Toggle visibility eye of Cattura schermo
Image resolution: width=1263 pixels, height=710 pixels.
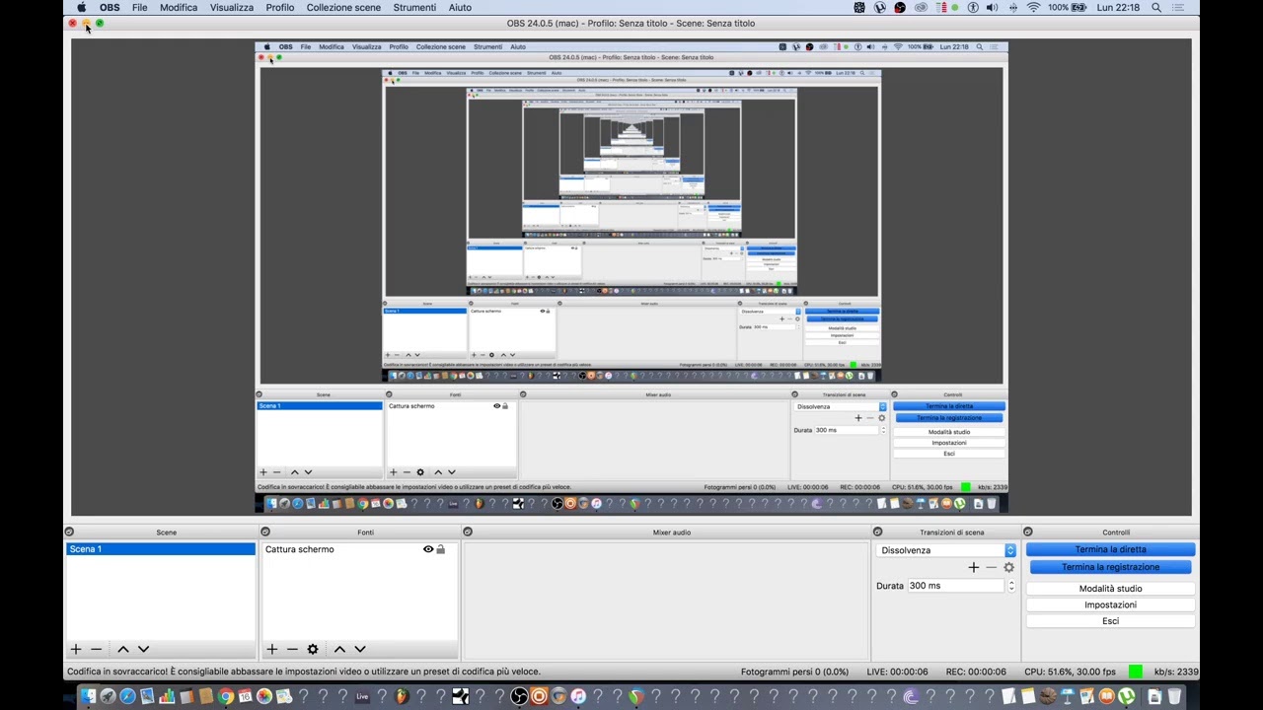click(428, 549)
